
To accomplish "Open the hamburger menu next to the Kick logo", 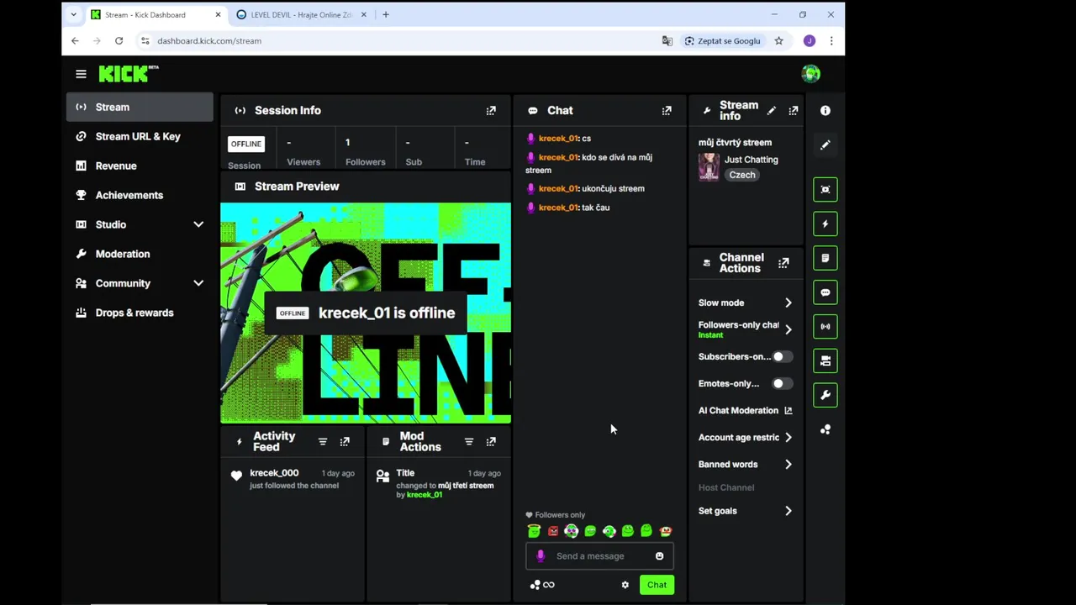I will [x=81, y=74].
